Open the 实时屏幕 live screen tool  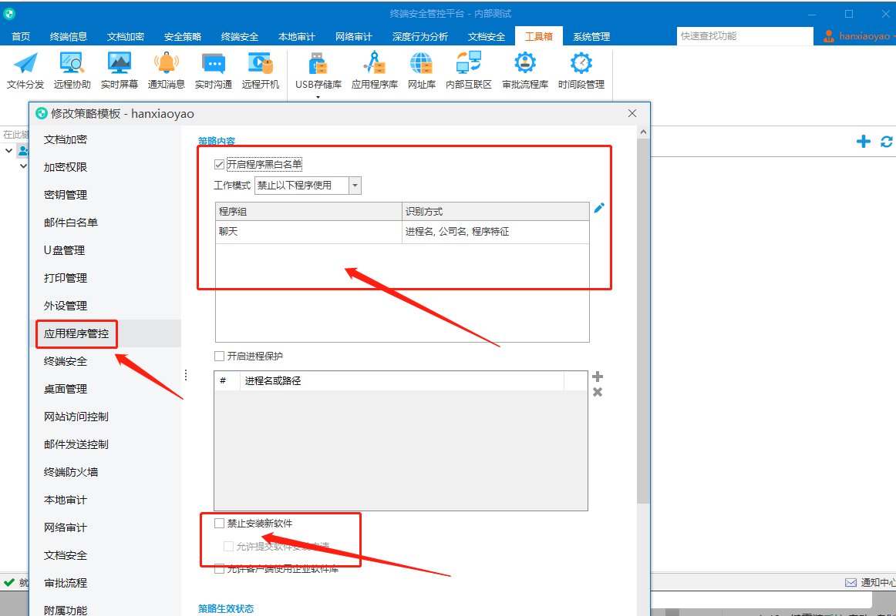coord(120,71)
